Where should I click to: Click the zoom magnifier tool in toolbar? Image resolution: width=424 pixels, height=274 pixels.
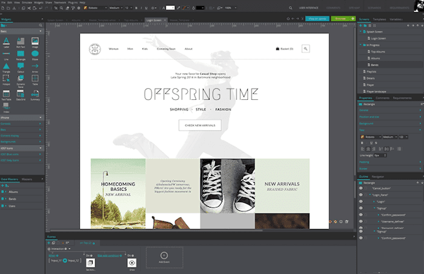pyautogui.click(x=61, y=8)
